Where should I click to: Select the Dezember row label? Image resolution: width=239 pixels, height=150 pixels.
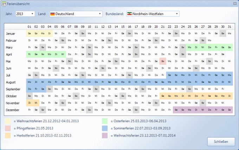coord(13,110)
